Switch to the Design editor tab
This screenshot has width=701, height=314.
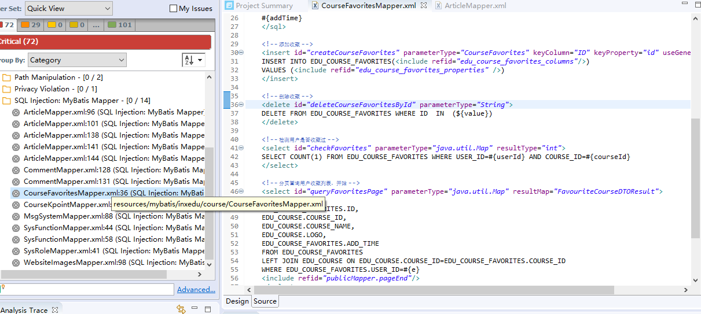(237, 301)
